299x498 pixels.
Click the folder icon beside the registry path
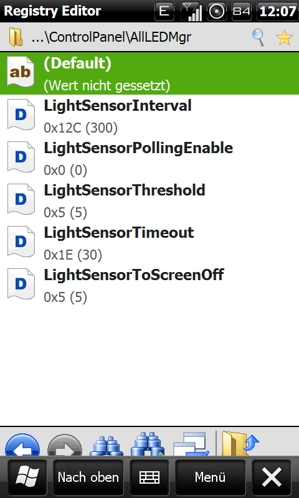pos(16,37)
